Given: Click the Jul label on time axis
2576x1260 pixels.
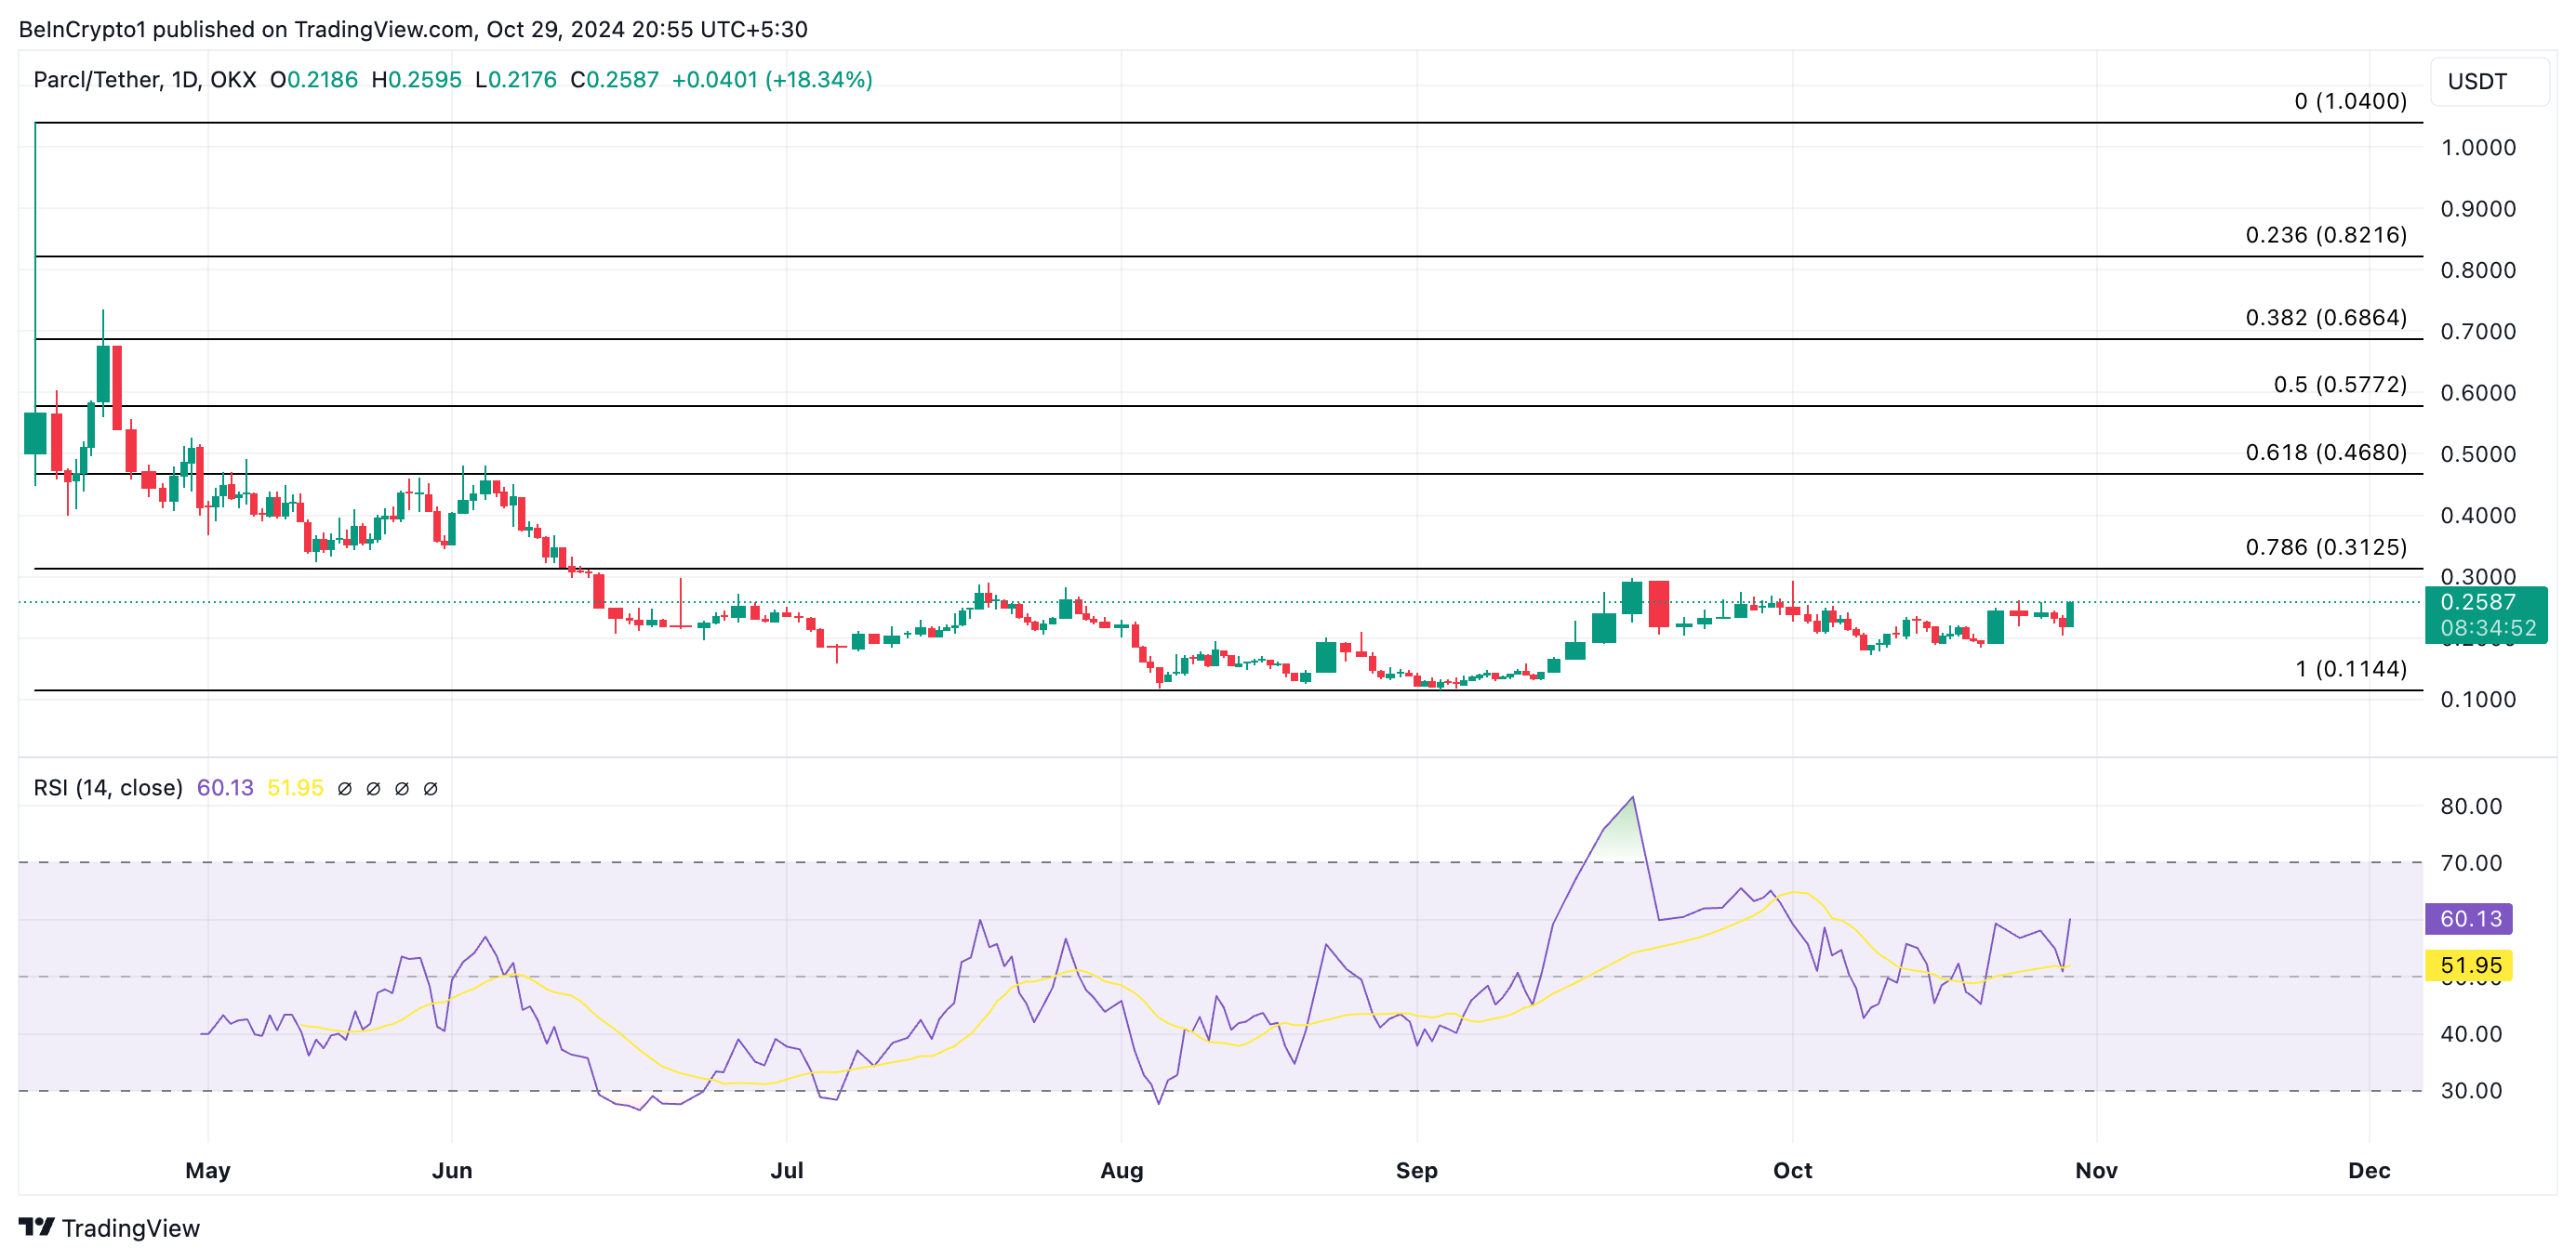Looking at the screenshot, I should point(786,1170).
